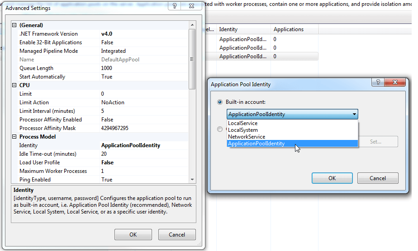The height and width of the screenshot is (251, 418).
Task: Click the 20 idle time-out value
Action: tap(104, 154)
